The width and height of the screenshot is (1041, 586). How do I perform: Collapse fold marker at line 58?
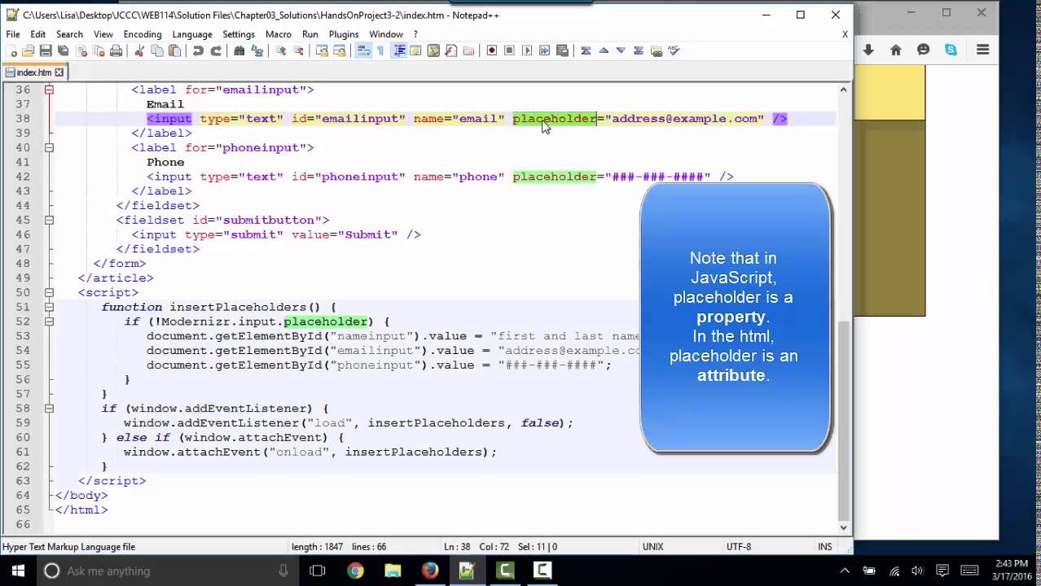click(x=49, y=409)
